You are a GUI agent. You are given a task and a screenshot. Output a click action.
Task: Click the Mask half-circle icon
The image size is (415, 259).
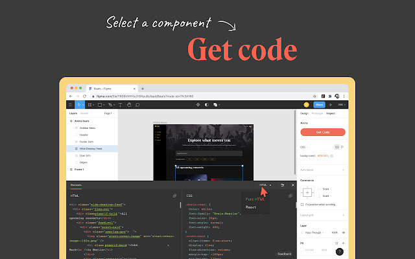pyautogui.click(x=206, y=105)
